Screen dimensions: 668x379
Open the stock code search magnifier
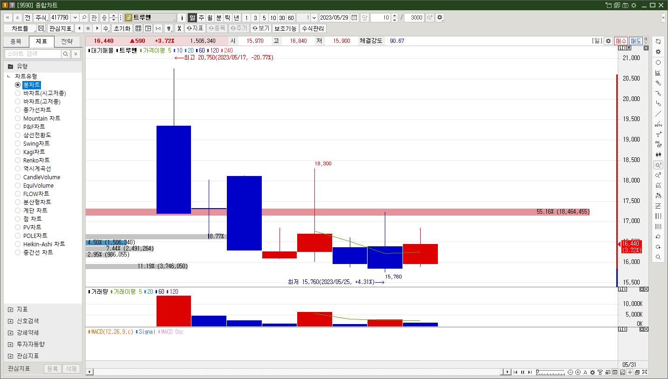tap(84, 18)
